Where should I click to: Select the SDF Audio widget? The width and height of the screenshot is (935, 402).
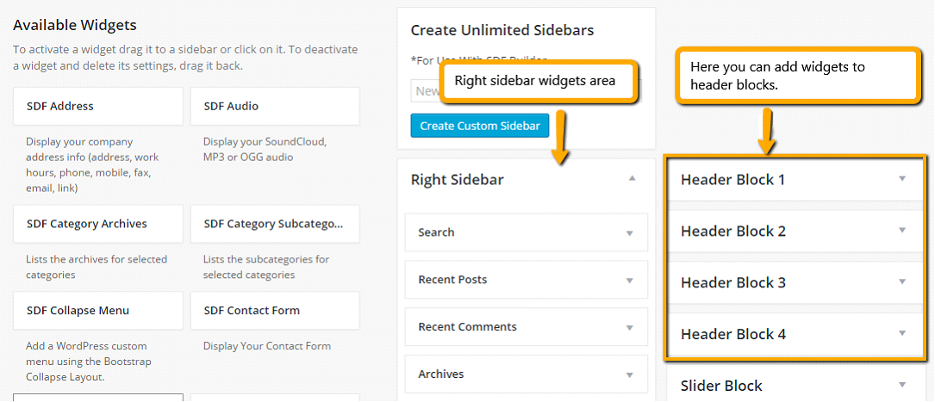[x=275, y=107]
